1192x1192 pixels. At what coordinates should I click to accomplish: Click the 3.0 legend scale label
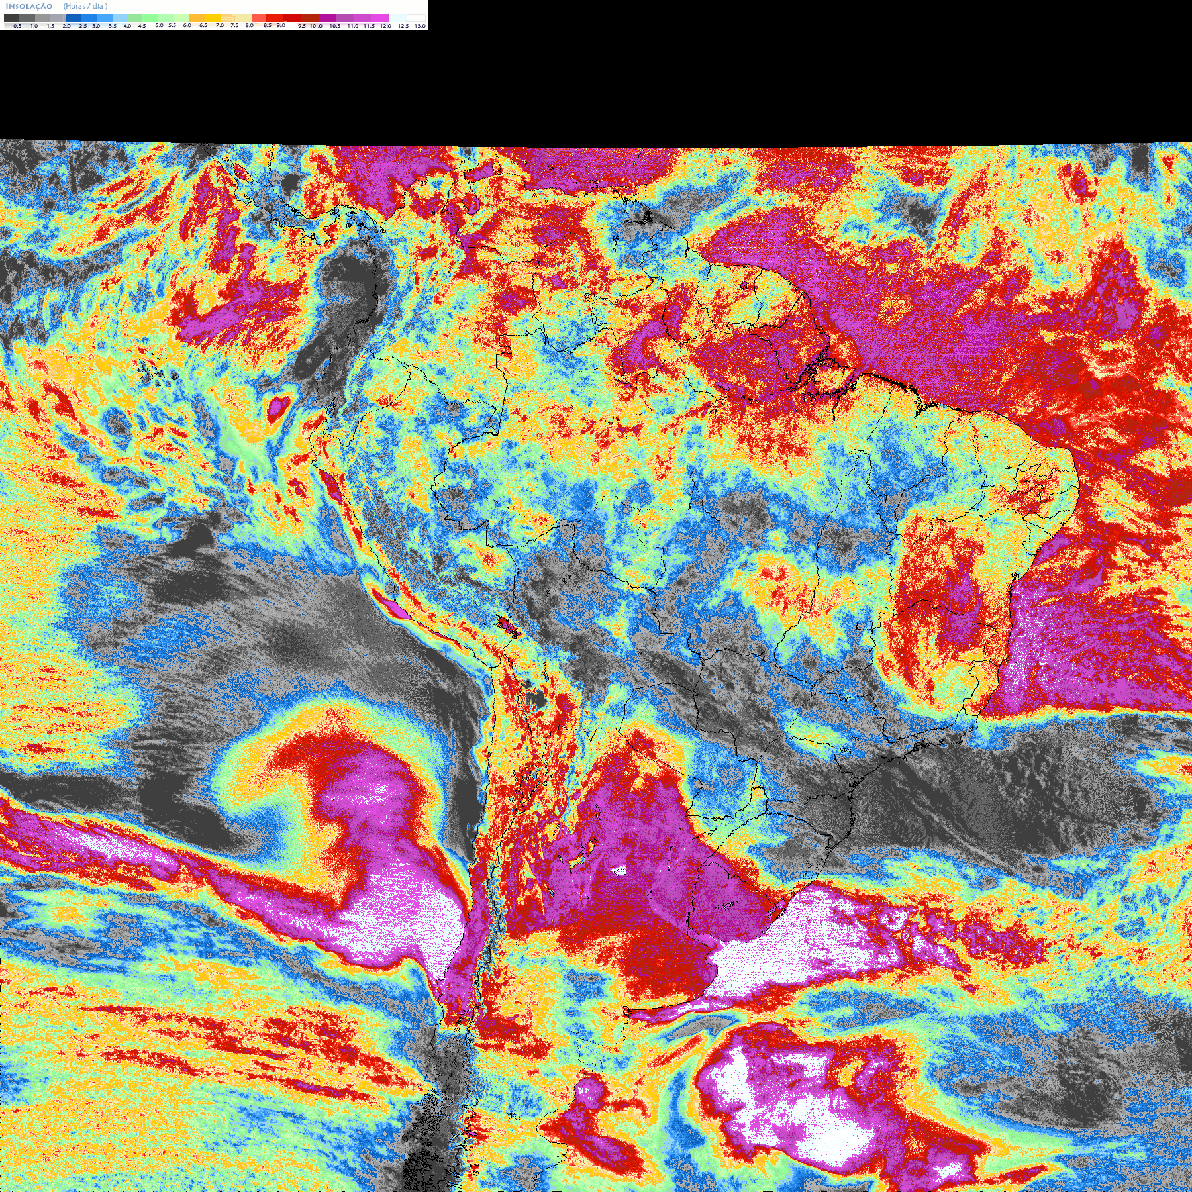(96, 26)
